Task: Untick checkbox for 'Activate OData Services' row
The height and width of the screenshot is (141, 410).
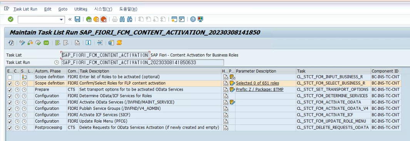Action: [x=10, y=103]
